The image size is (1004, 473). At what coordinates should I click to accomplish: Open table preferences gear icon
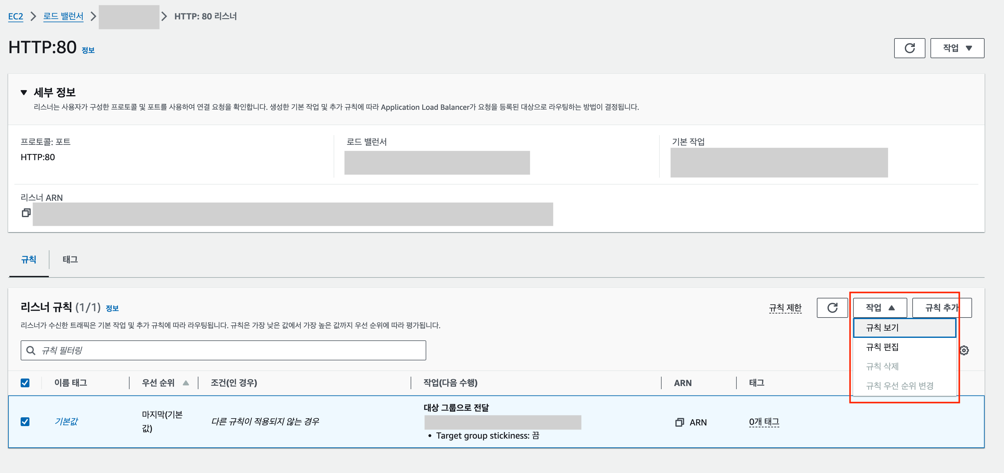coord(964,350)
